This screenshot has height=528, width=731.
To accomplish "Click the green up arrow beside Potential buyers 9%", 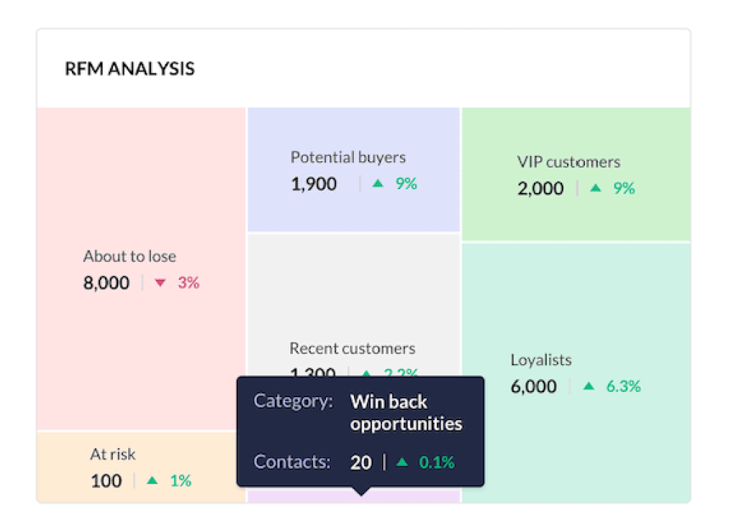I will pyautogui.click(x=378, y=183).
